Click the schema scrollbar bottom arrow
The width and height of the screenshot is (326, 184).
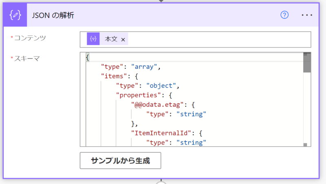(x=305, y=144)
